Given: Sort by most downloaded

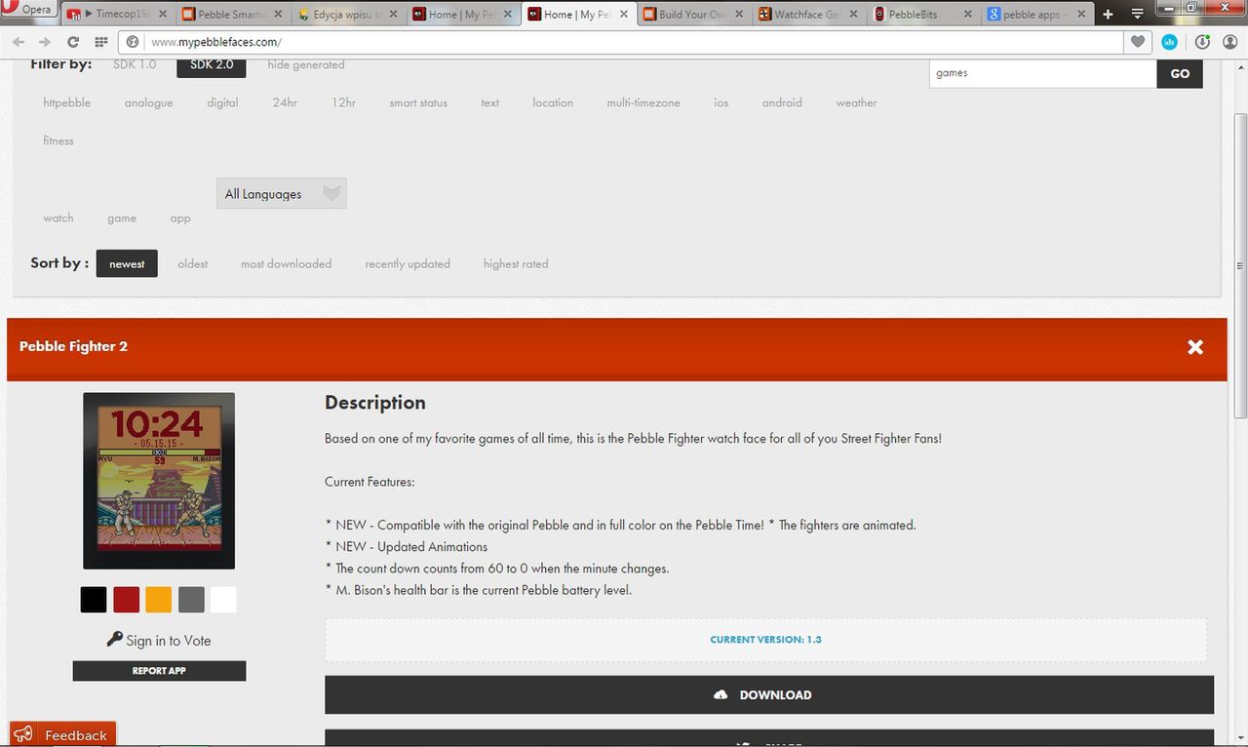Looking at the screenshot, I should click(286, 263).
